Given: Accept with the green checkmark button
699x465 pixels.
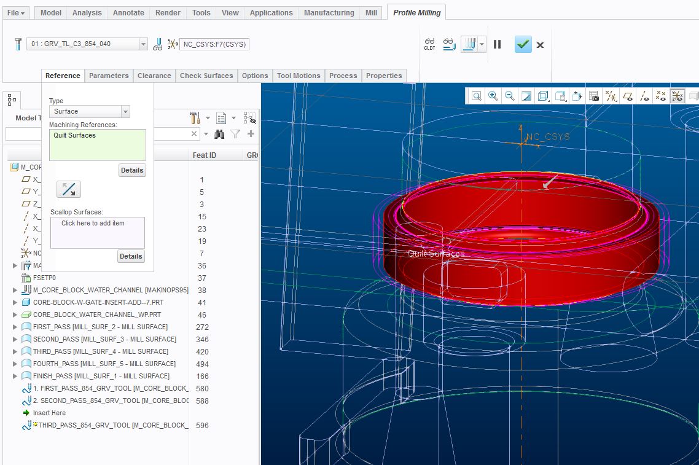Looking at the screenshot, I should 523,44.
